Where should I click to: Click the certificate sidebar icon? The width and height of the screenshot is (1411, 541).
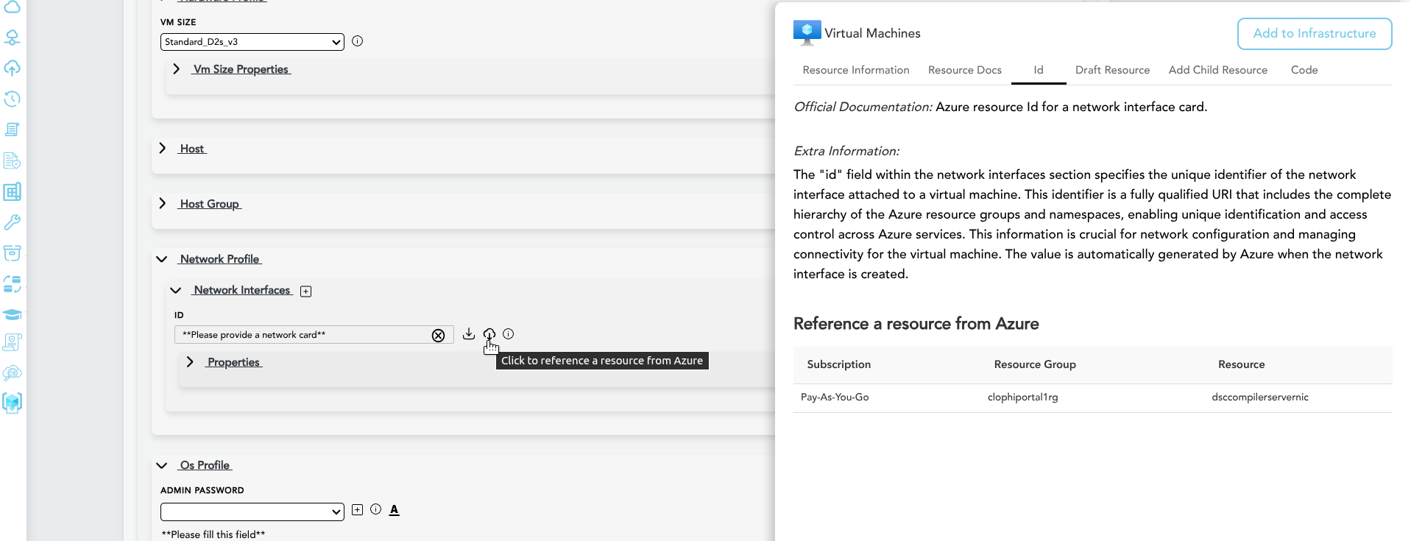(12, 342)
